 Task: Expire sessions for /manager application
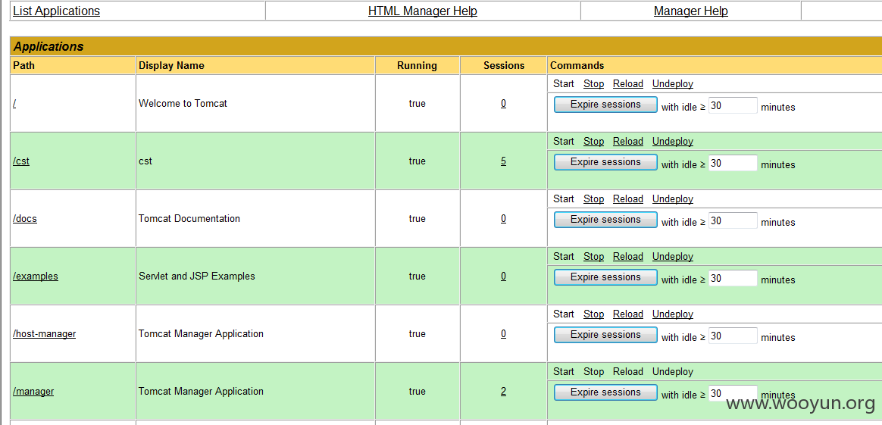[605, 392]
